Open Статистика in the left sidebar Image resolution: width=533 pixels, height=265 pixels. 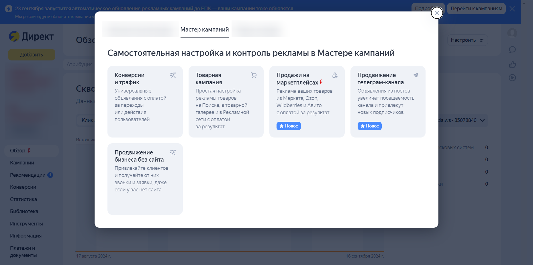pos(23,199)
